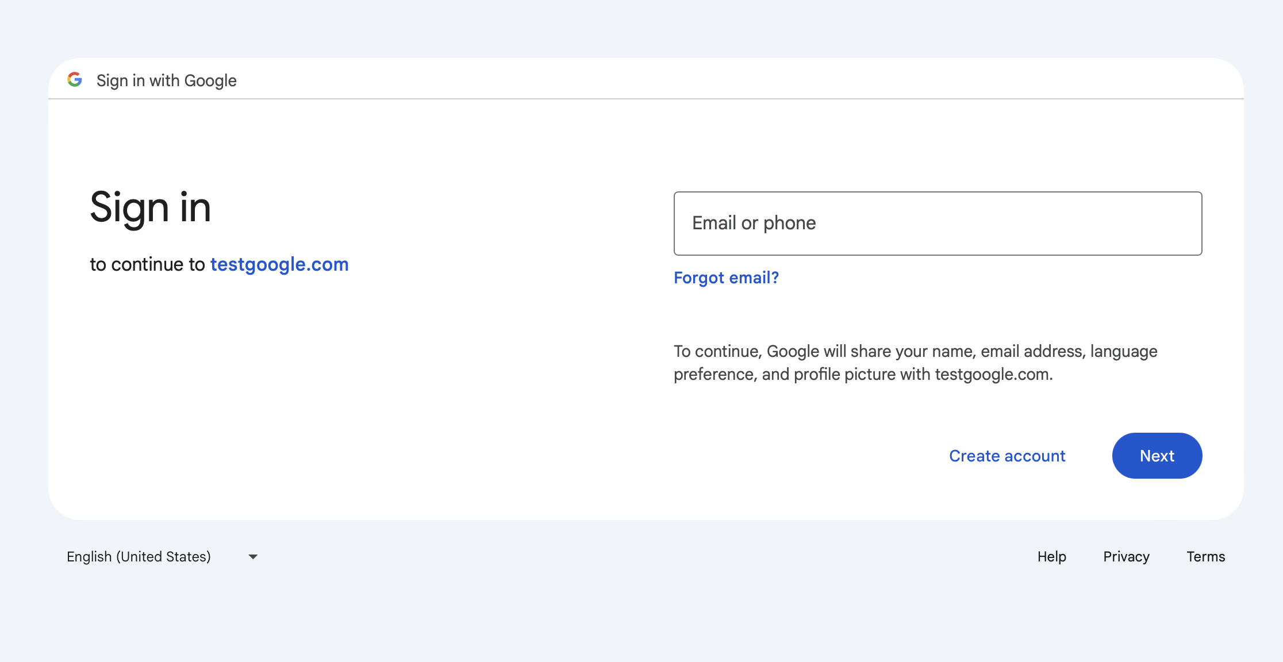Open the Terms footer link
The image size is (1283, 662).
pos(1205,557)
